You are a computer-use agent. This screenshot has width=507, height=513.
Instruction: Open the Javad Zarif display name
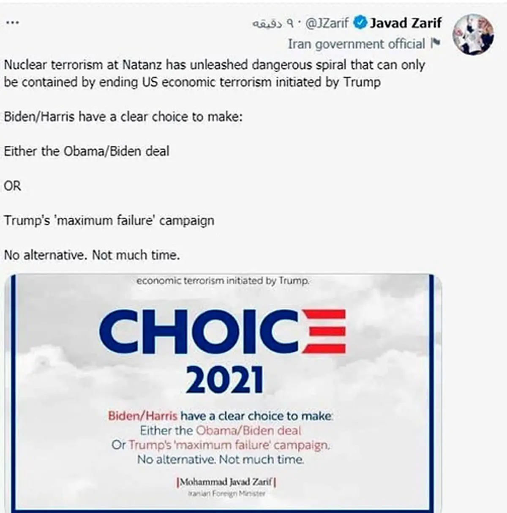[406, 23]
